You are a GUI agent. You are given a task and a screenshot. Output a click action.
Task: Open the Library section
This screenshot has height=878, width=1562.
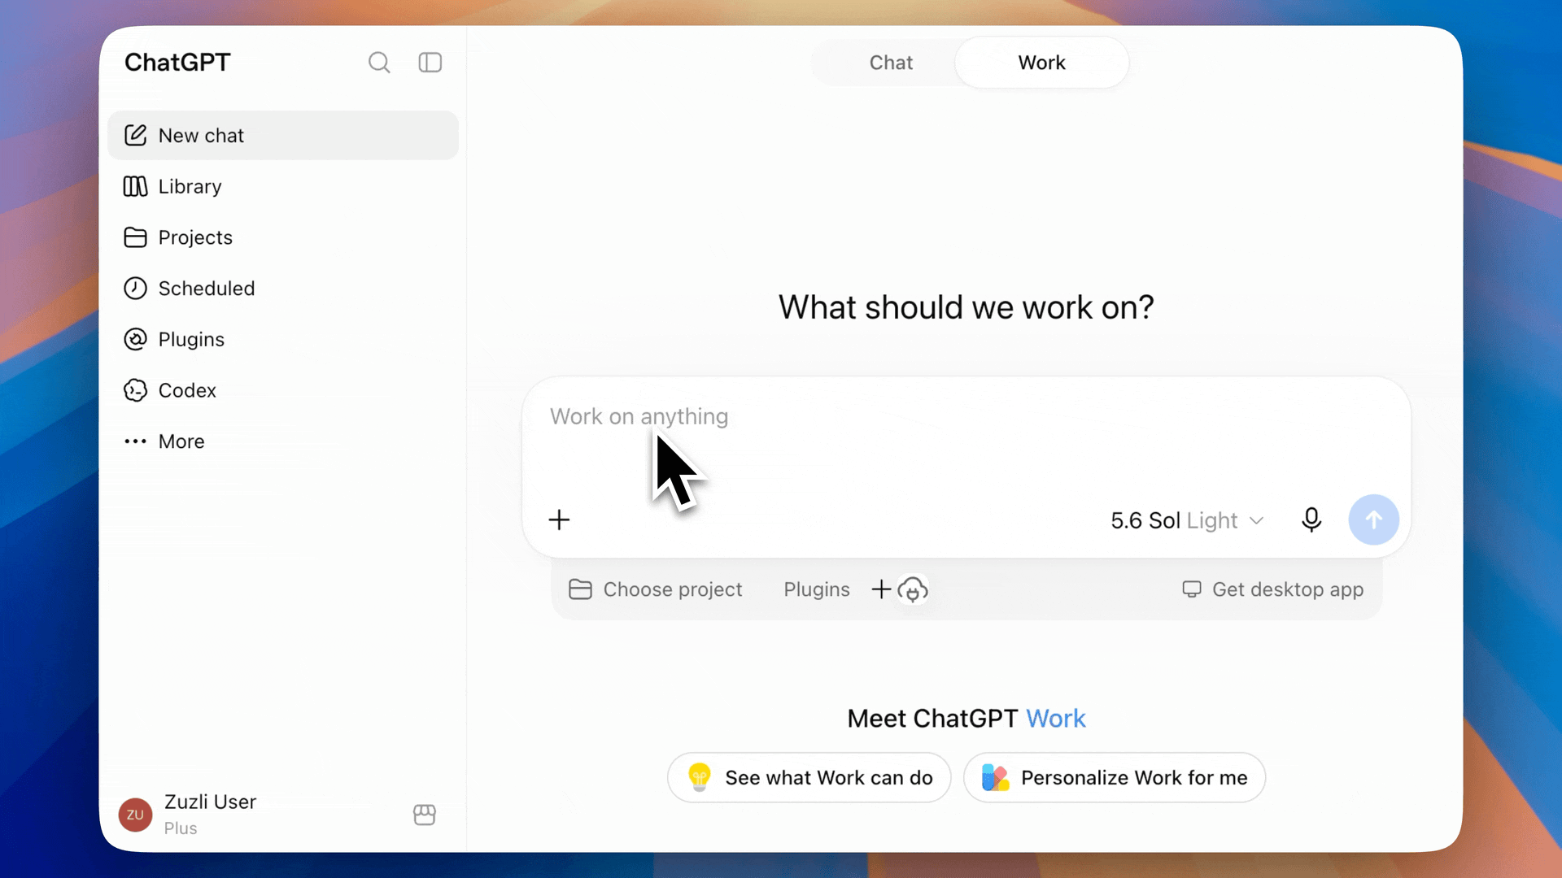click(x=283, y=187)
